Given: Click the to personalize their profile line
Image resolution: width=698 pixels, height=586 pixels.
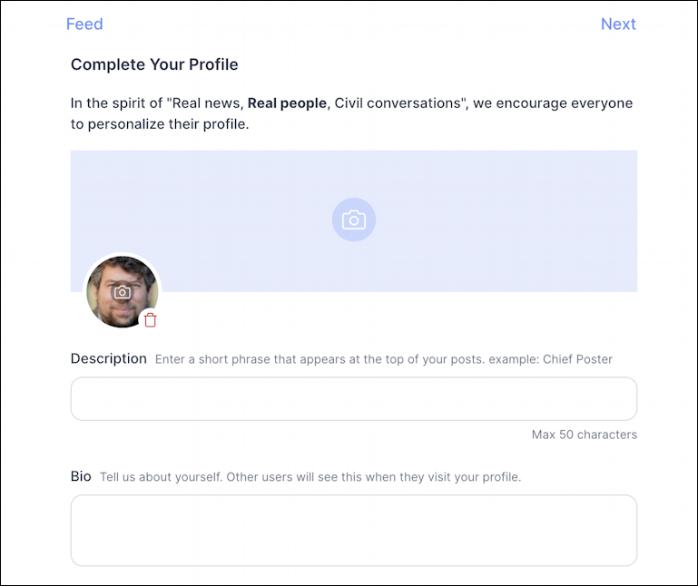Looking at the screenshot, I should pyautogui.click(x=160, y=124).
